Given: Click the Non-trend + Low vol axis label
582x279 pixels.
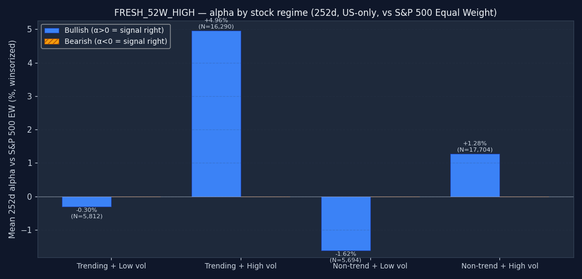Looking at the screenshot, I should click(370, 266).
